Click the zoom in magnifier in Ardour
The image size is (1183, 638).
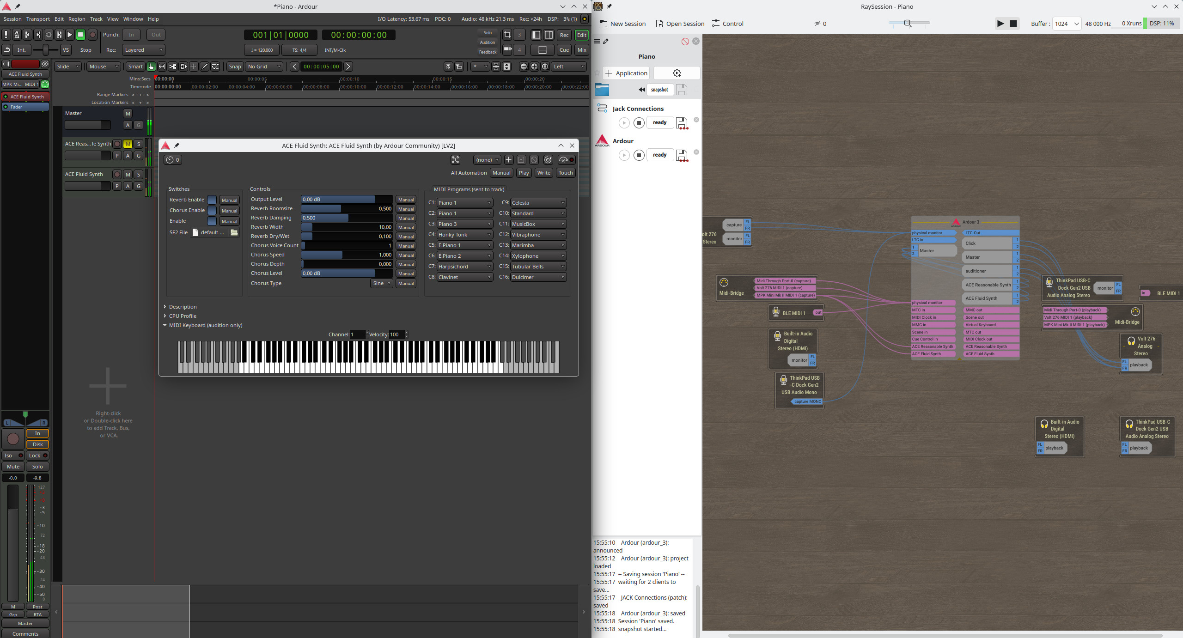tap(534, 67)
